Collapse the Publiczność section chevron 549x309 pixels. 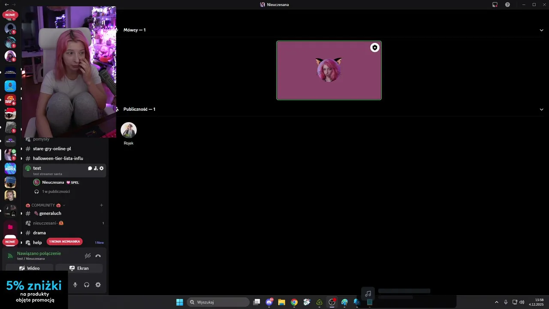tap(542, 109)
